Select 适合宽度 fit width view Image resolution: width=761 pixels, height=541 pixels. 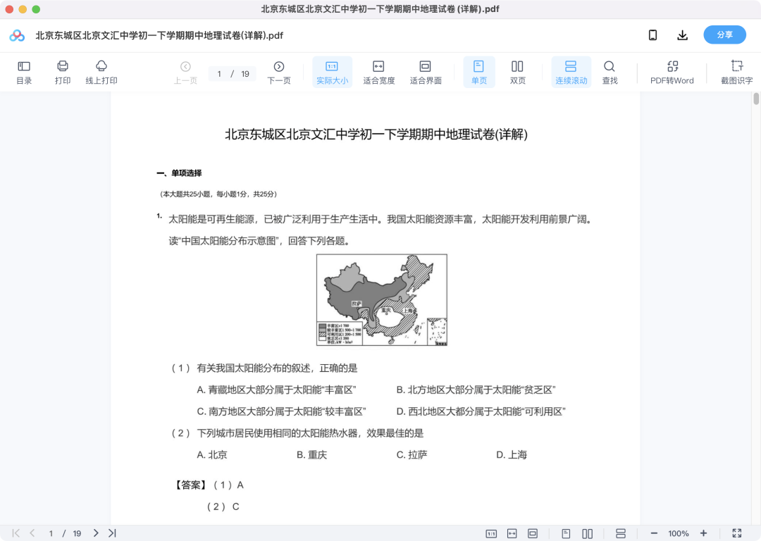click(378, 73)
